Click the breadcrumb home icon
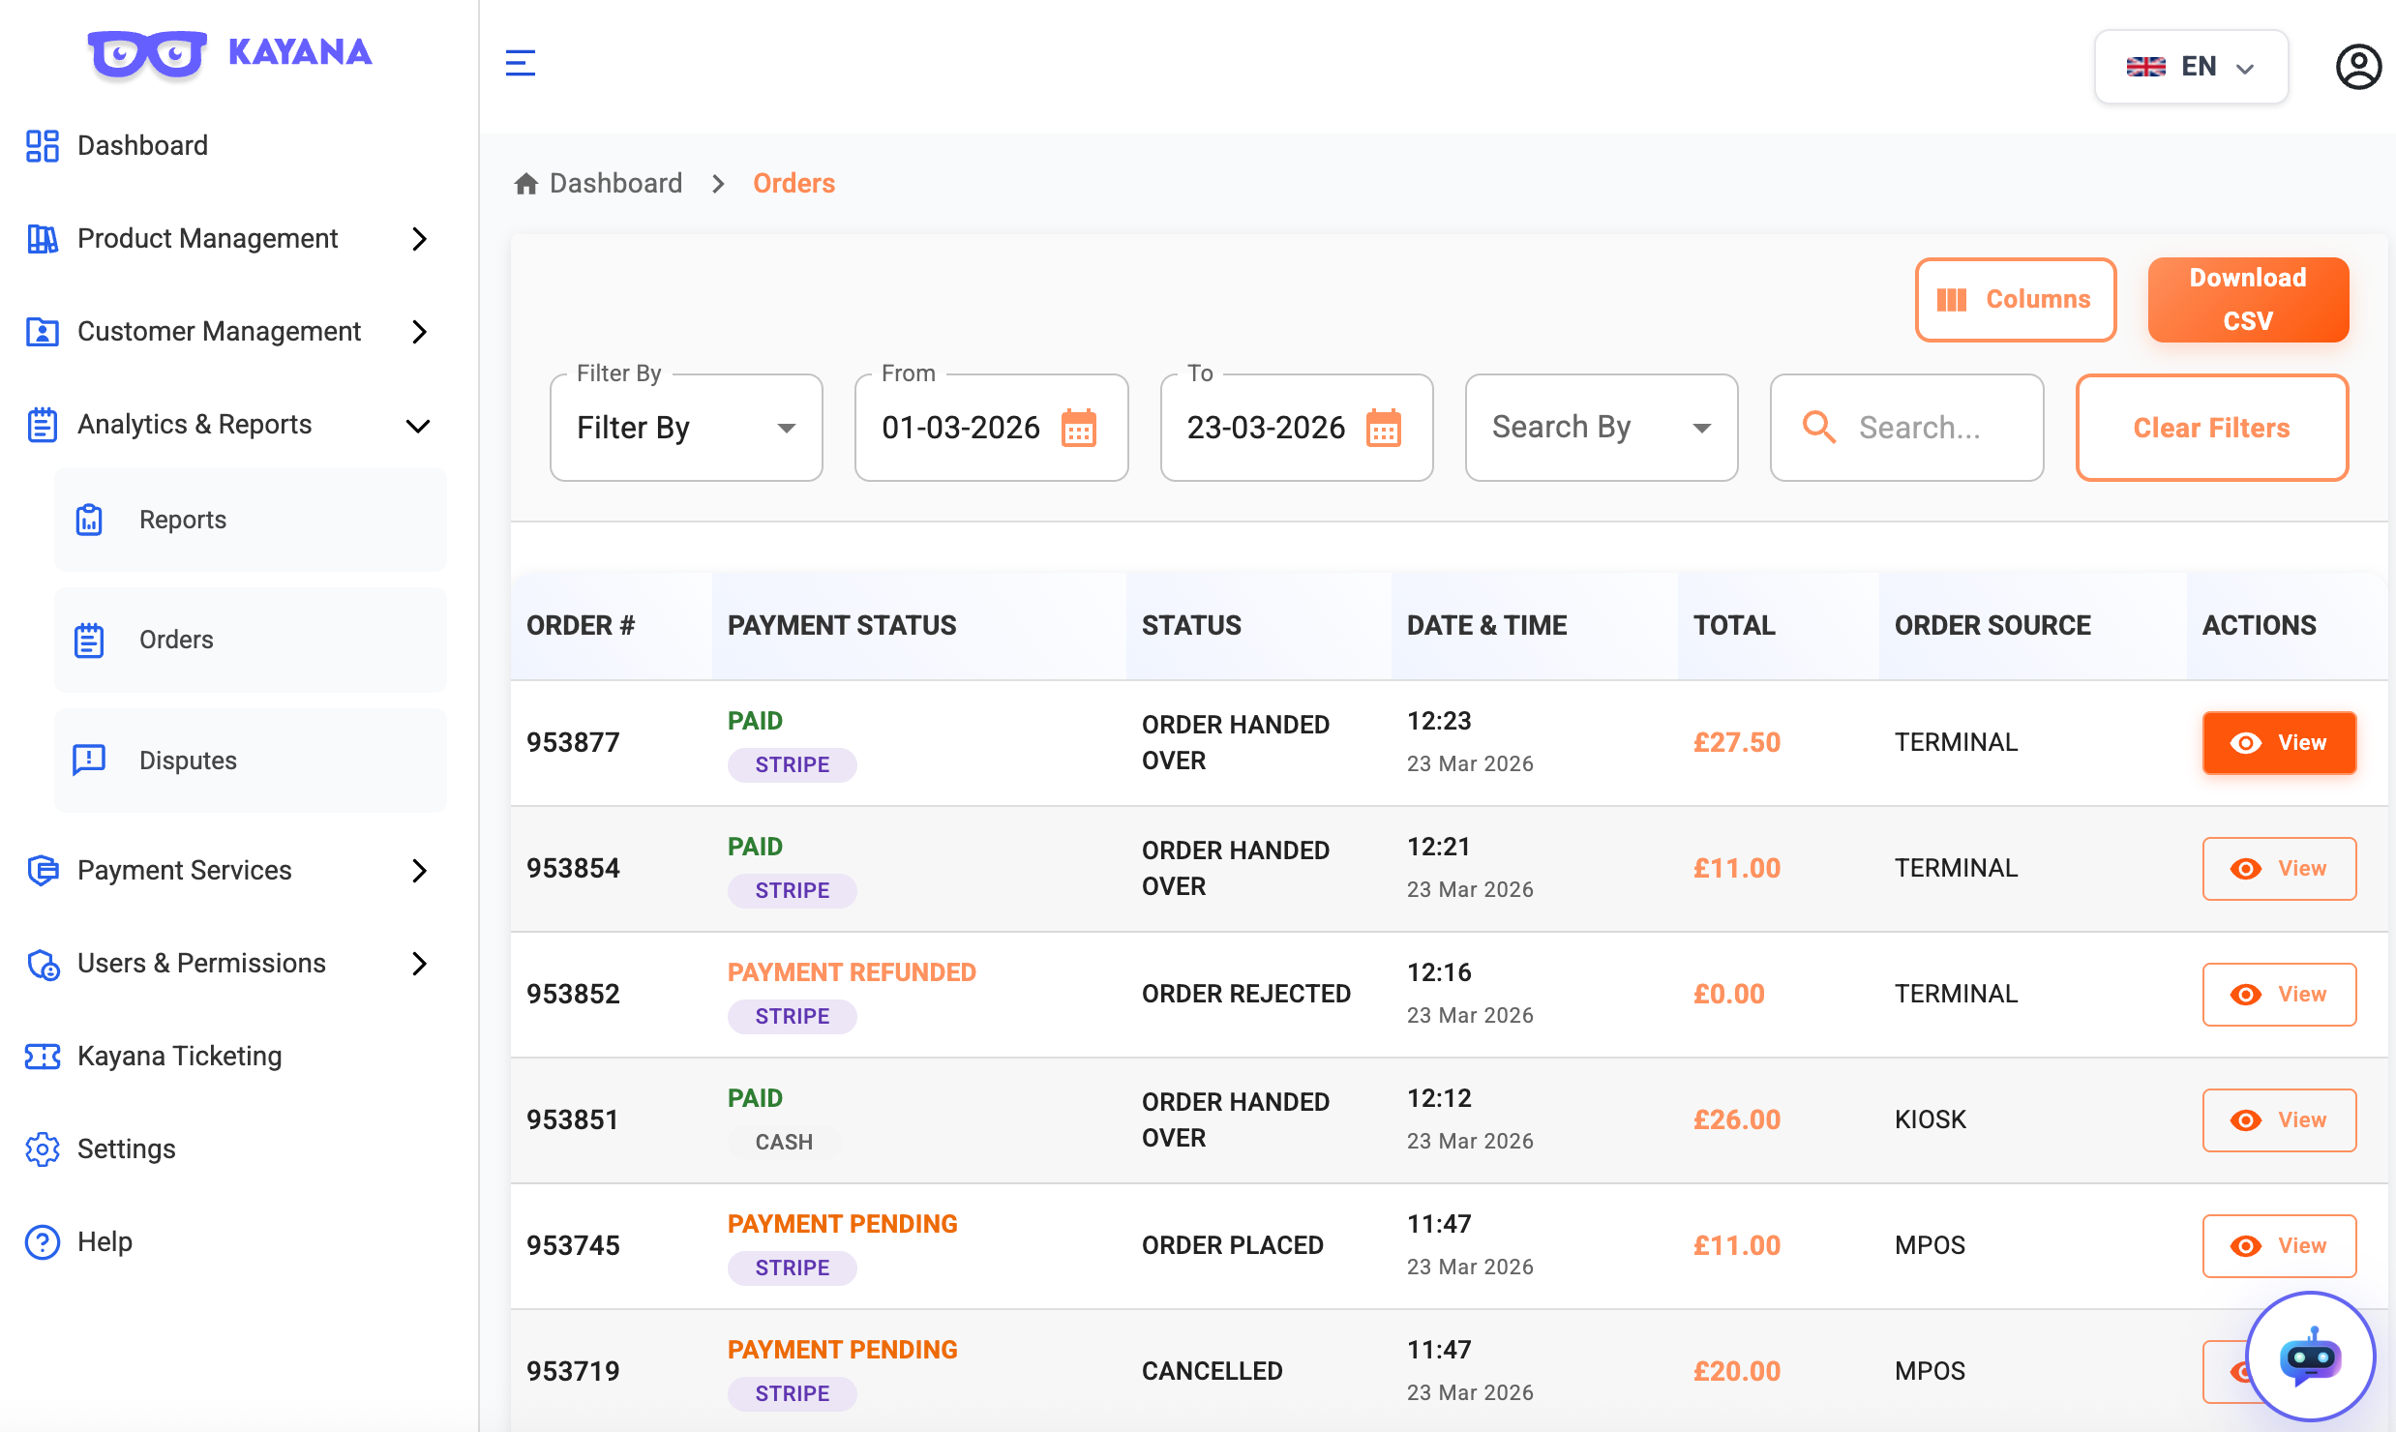Image resolution: width=2396 pixels, height=1432 pixels. pos(526,184)
